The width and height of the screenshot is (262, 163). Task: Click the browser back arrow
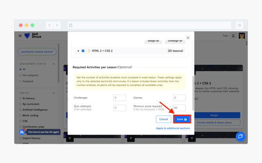click(x=50, y=25)
